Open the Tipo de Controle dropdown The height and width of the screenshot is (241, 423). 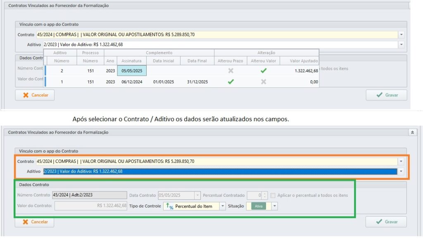223,206
